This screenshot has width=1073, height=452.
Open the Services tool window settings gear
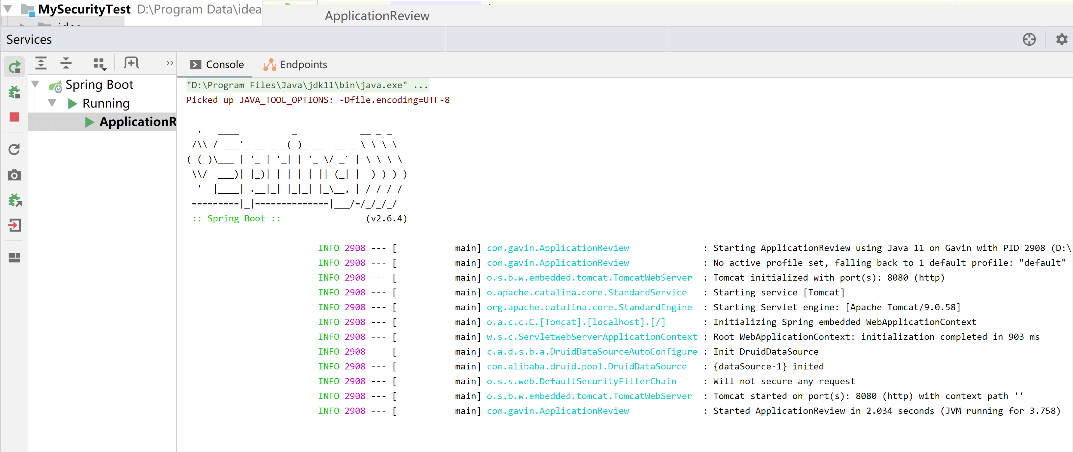point(1061,39)
